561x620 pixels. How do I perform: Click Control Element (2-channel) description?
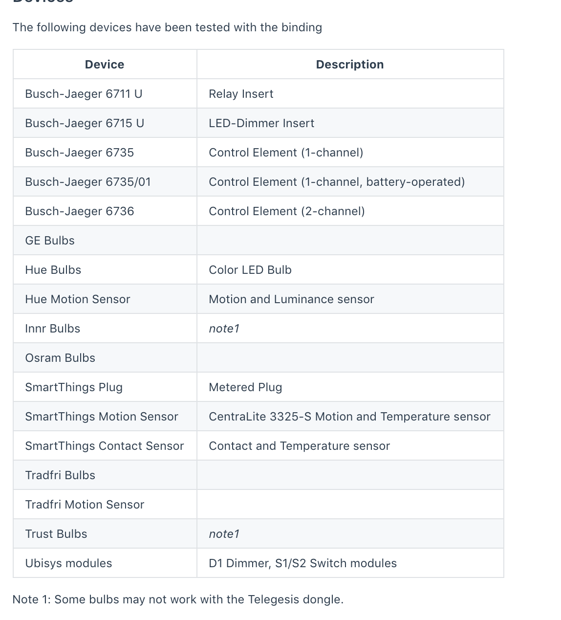pos(287,211)
